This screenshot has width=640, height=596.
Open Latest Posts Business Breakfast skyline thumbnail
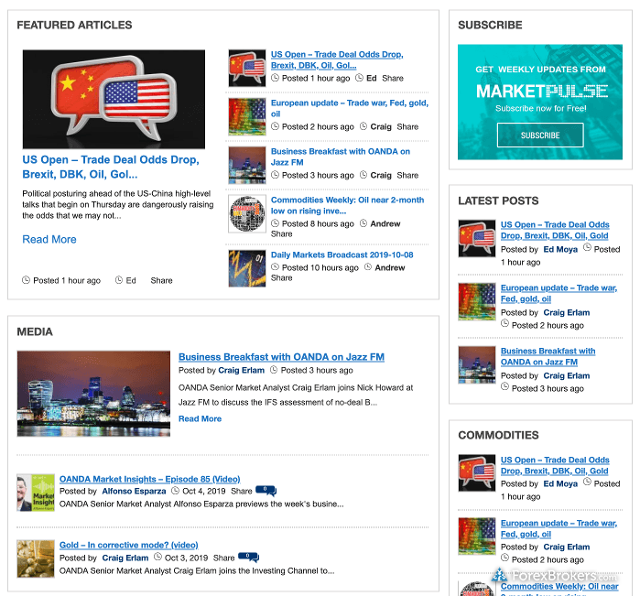477,365
